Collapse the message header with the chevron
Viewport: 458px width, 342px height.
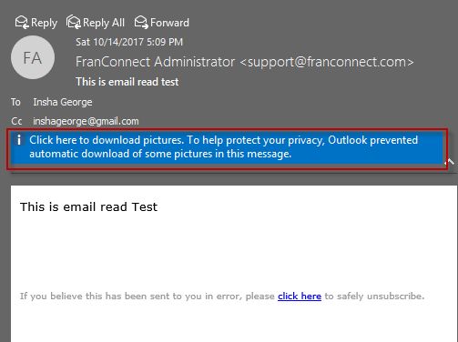click(x=451, y=162)
